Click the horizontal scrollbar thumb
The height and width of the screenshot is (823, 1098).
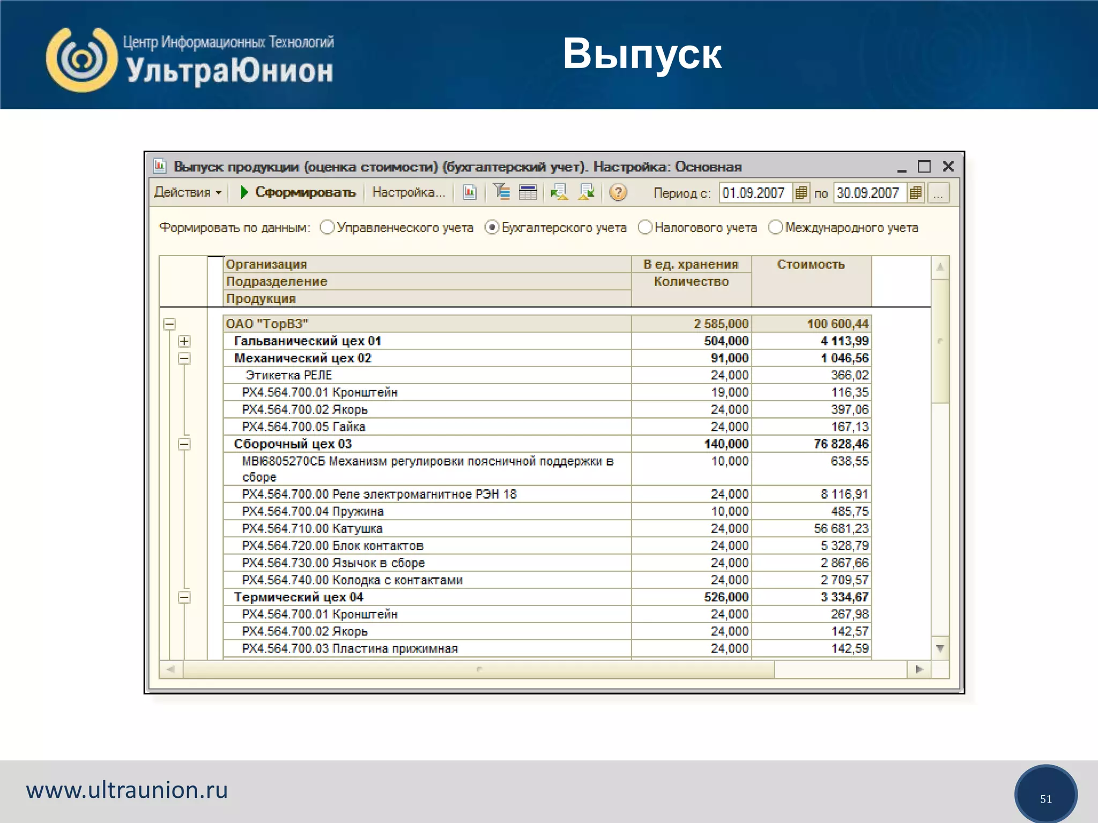coord(479,669)
